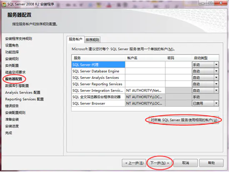
Task: Proceed with the 下一步(N) button
Action: (x=159, y=163)
